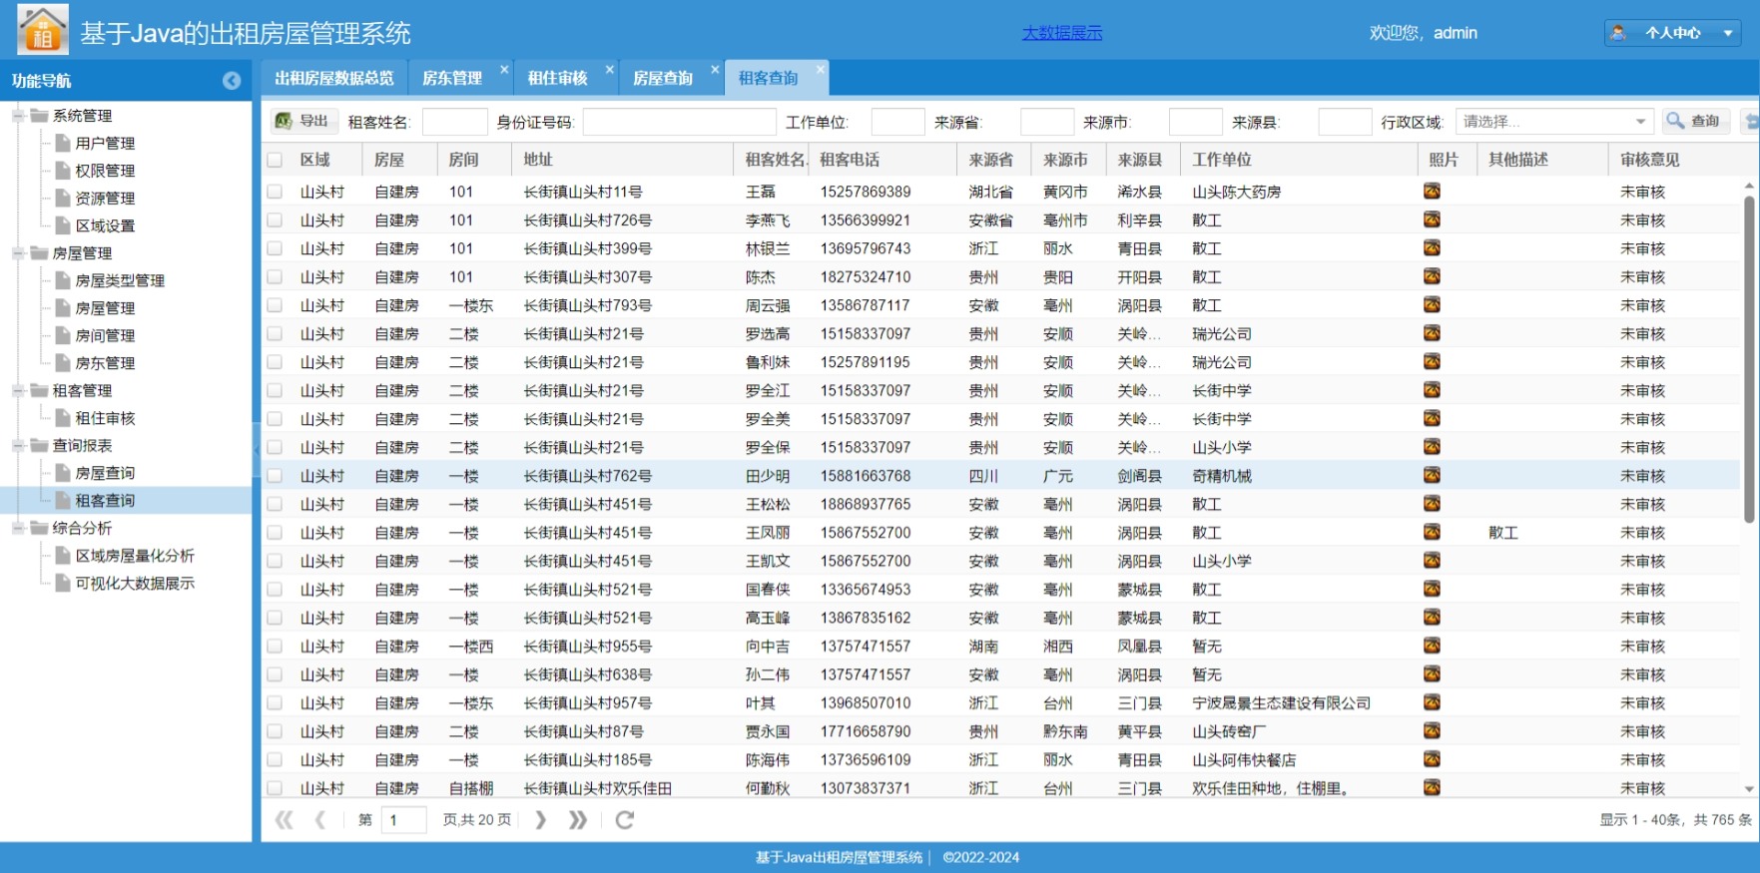
Task: Click the page number input field
Action: (x=403, y=820)
